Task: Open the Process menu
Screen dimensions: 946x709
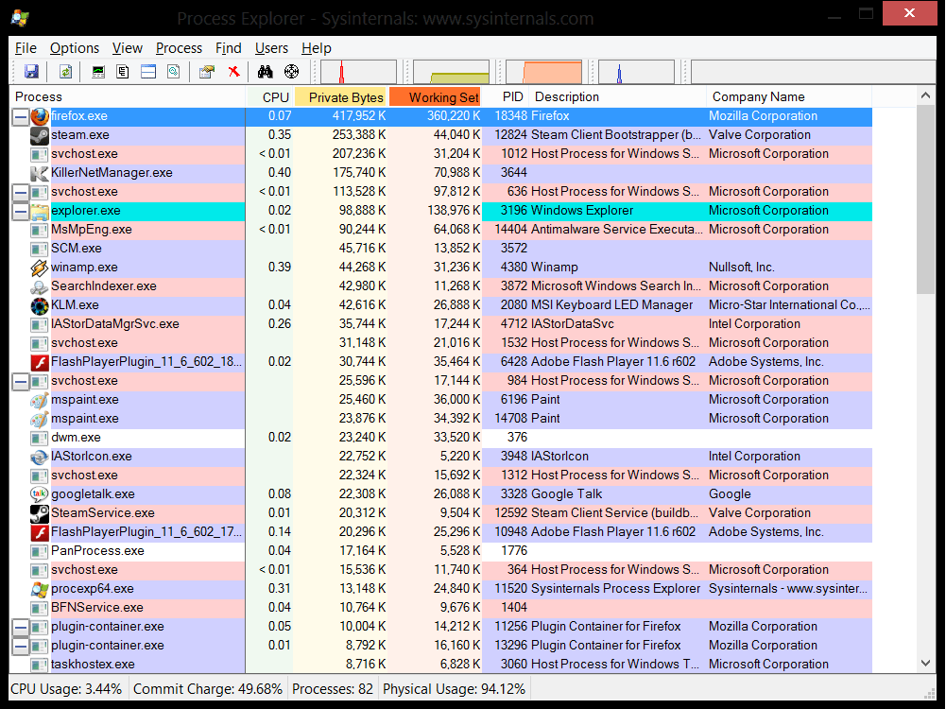Action: tap(179, 48)
